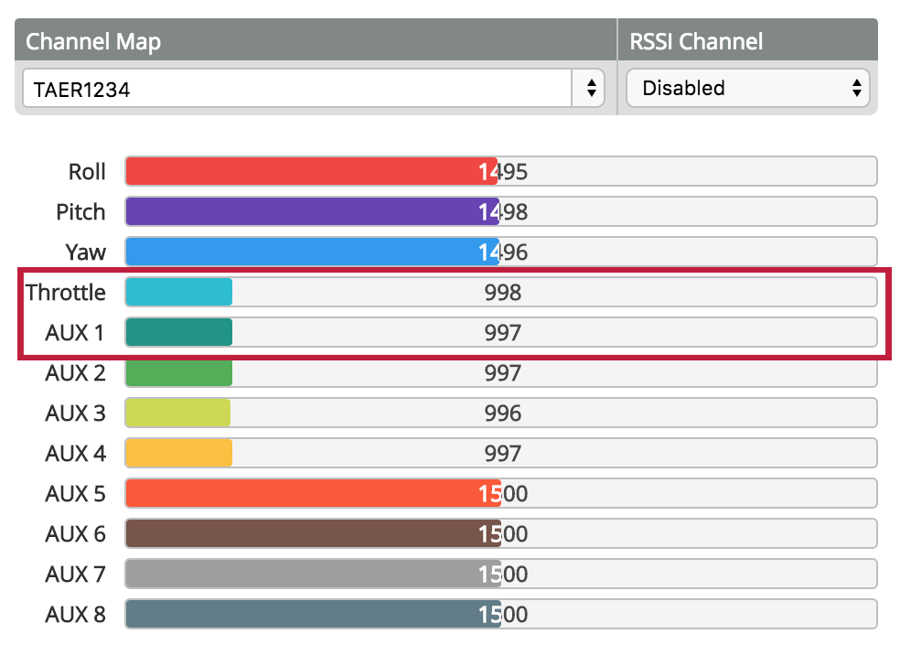The width and height of the screenshot is (900, 655).
Task: Click the Channel Map text field TAER1234
Action: tap(297, 89)
